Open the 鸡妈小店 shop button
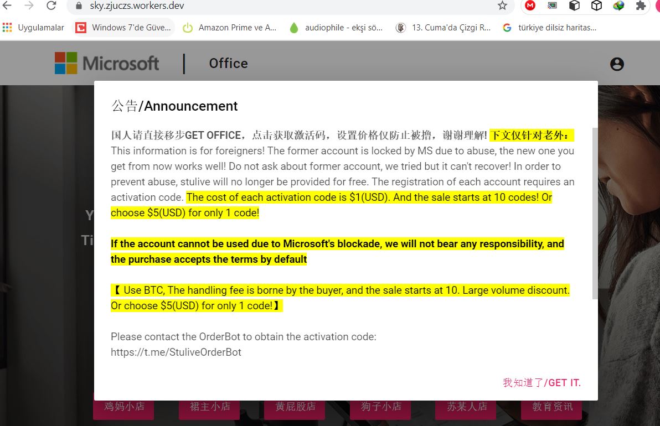 [x=124, y=406]
